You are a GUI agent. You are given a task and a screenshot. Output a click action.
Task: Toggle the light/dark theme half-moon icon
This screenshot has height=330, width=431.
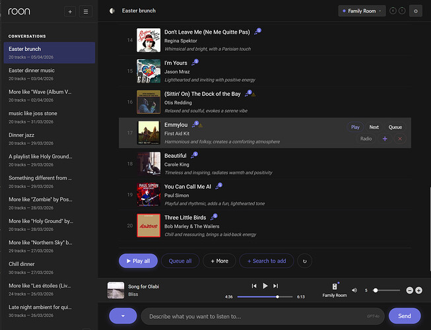112,11
